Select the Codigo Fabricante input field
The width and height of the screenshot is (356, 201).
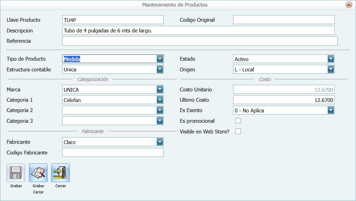(113, 152)
